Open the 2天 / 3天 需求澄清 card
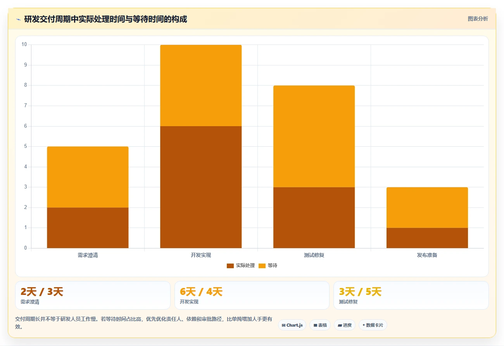The width and height of the screenshot is (504, 346). point(93,295)
